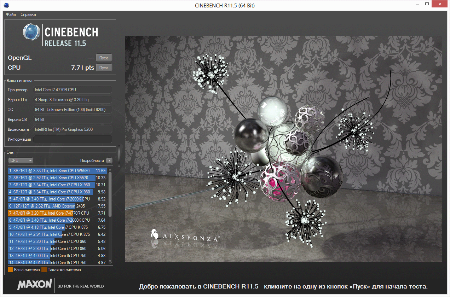Select highlighted row Intel Core i7-4770R

tap(58, 213)
